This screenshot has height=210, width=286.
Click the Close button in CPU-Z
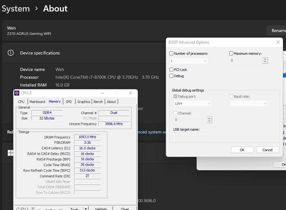(125, 209)
